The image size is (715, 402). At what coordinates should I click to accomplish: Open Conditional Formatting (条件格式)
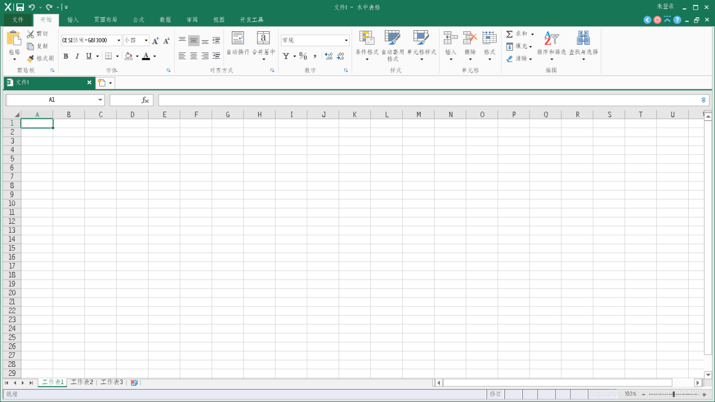tap(366, 37)
